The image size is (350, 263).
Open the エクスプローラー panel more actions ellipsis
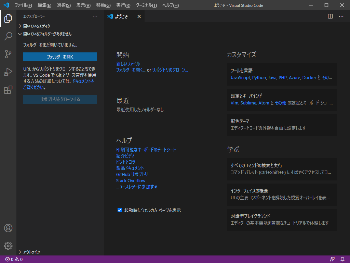95,16
